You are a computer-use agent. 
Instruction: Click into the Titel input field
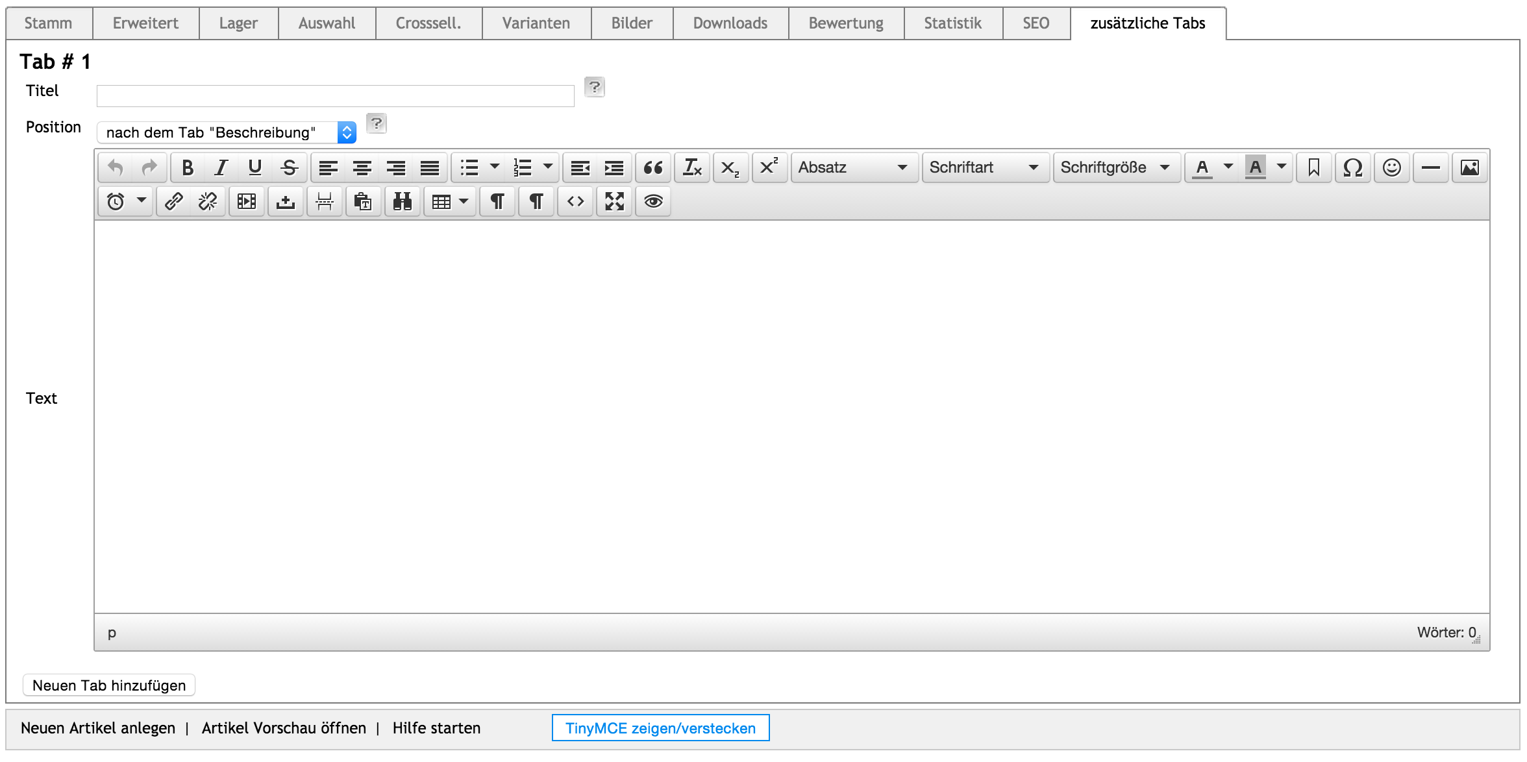[x=335, y=96]
